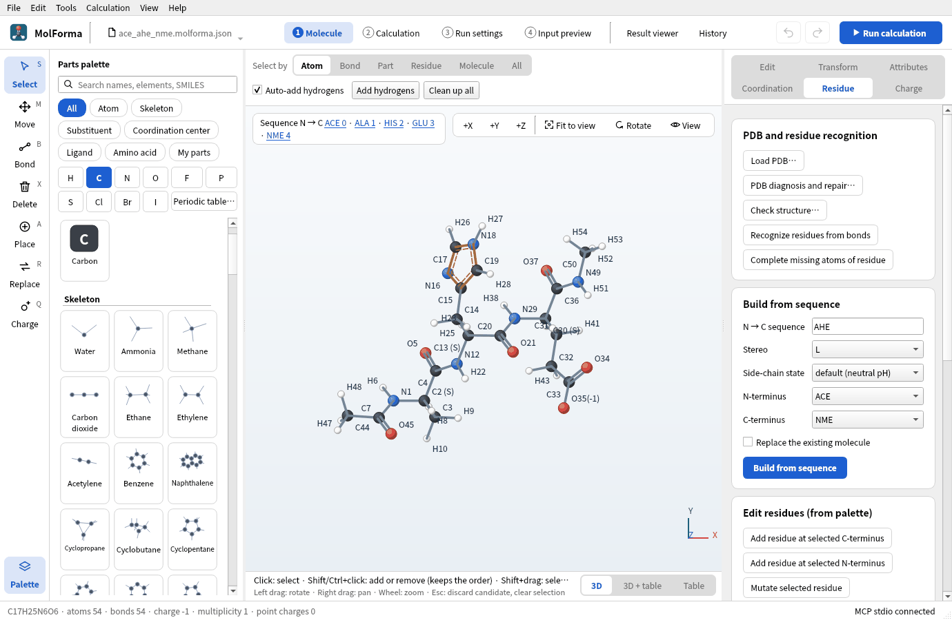The width and height of the screenshot is (952, 620).
Task: Activate the Select tool in the sidebar
Action: pyautogui.click(x=25, y=74)
